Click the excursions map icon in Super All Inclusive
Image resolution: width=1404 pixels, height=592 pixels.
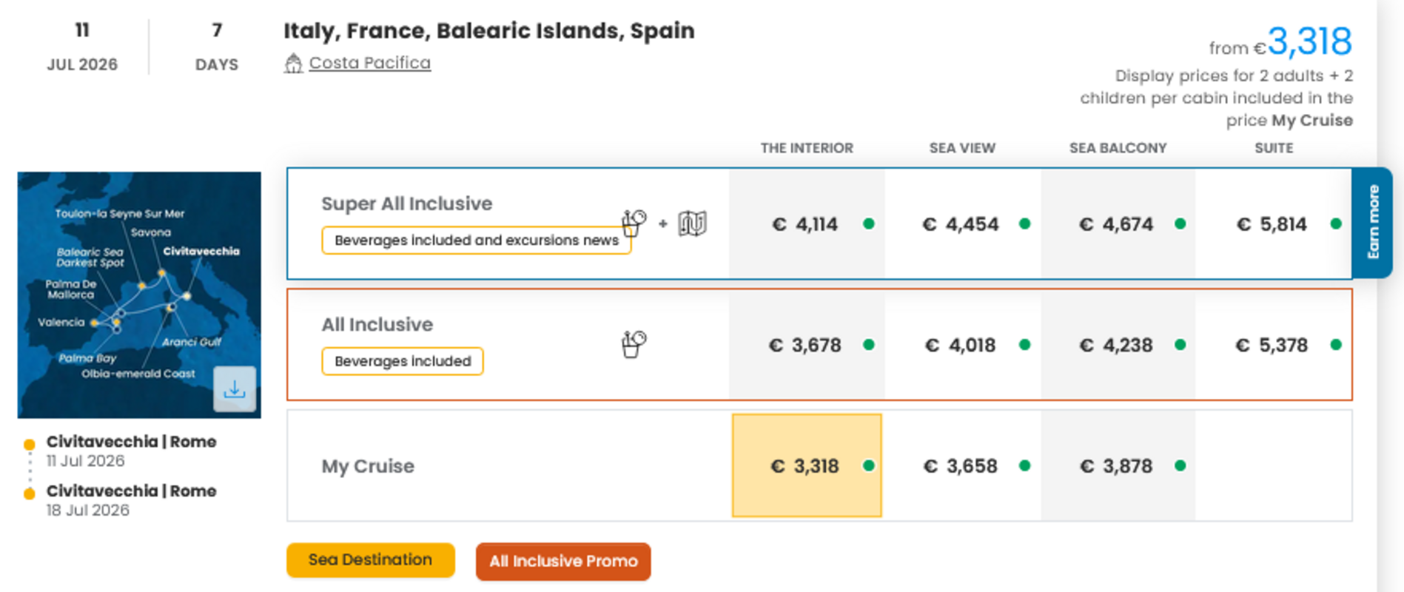click(x=692, y=223)
